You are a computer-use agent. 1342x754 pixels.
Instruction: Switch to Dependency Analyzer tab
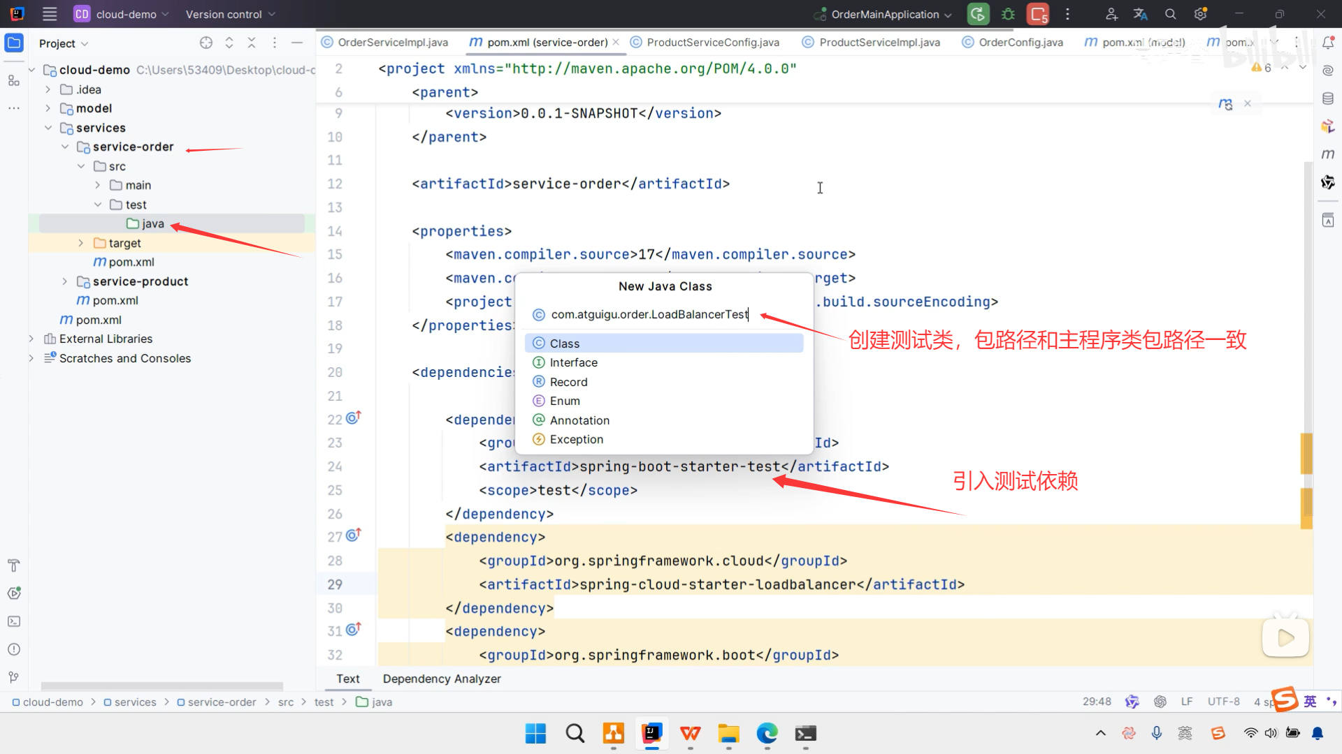tap(442, 679)
